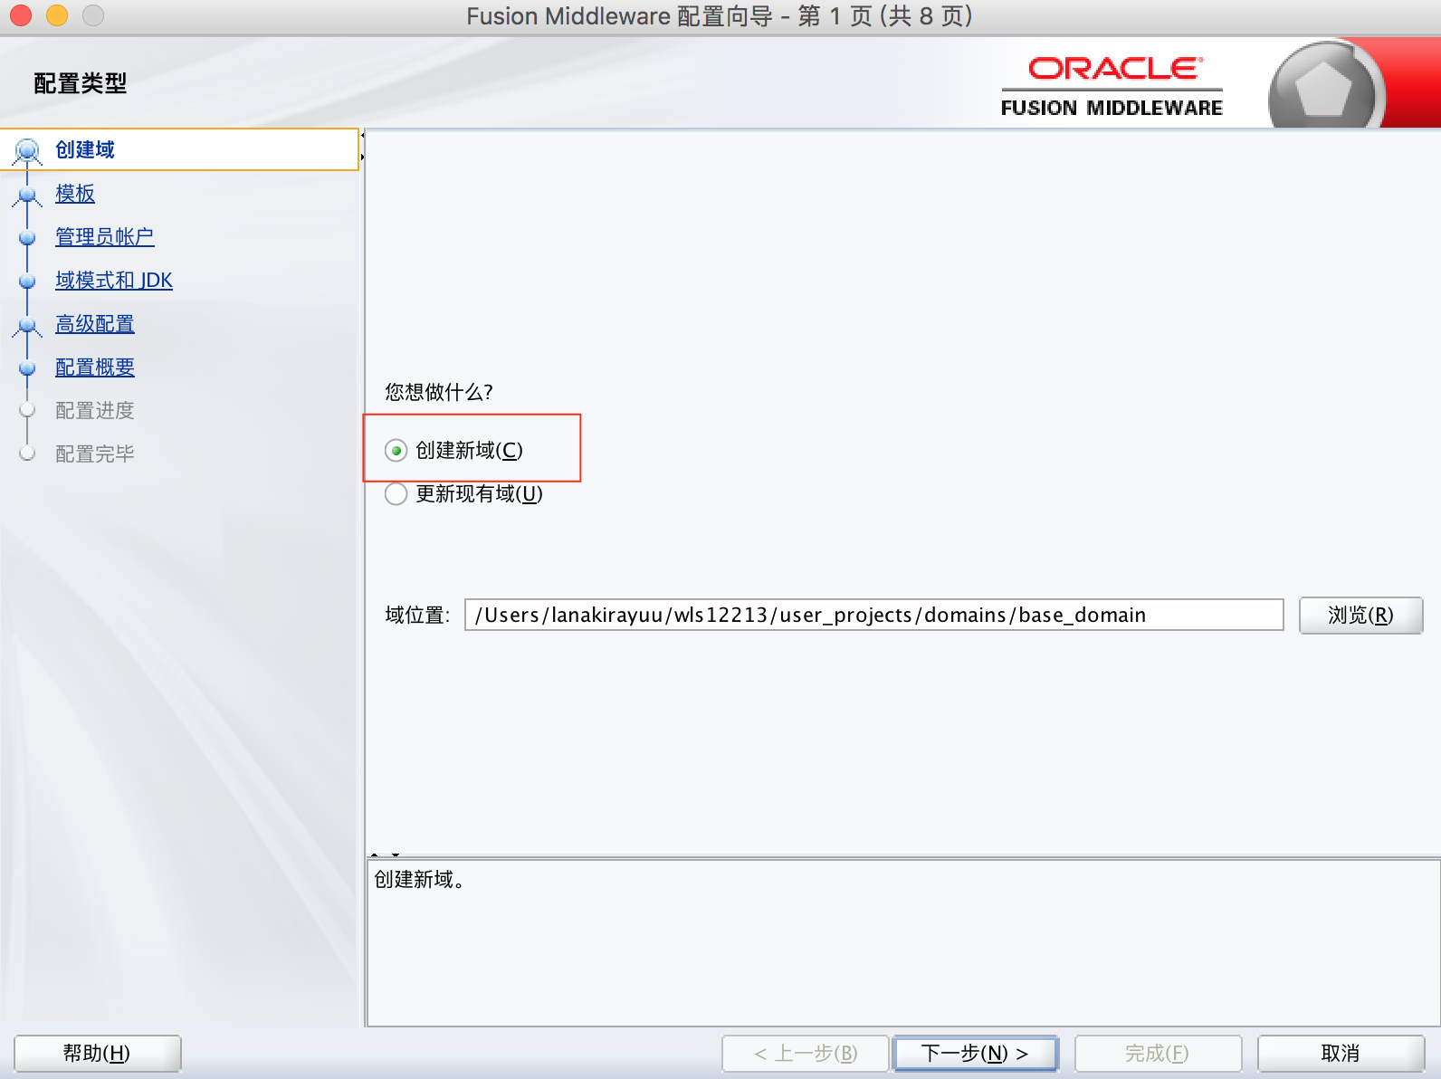This screenshot has height=1079, width=1441.
Task: Open the 配置概要 step link
Action: pos(95,368)
